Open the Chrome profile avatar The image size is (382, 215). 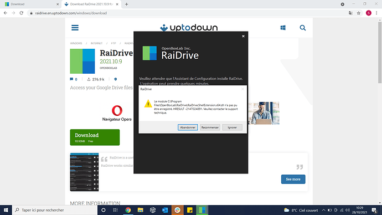(369, 13)
